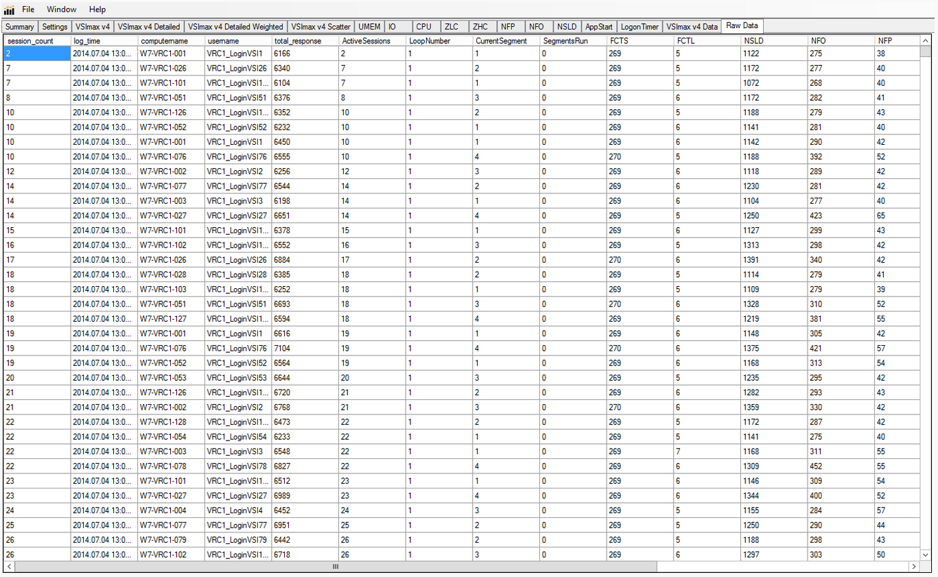This screenshot has width=938, height=577.
Task: Sort by ActiveSessions column header
Action: (x=372, y=41)
